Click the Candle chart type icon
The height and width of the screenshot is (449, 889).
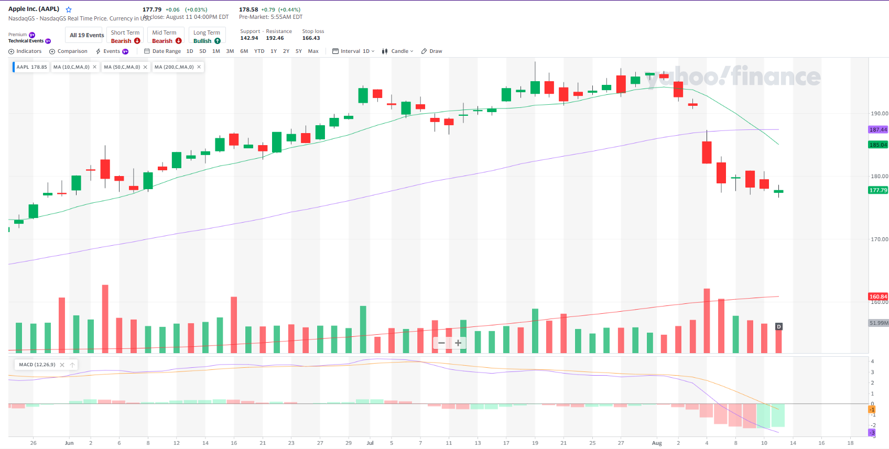coord(385,51)
